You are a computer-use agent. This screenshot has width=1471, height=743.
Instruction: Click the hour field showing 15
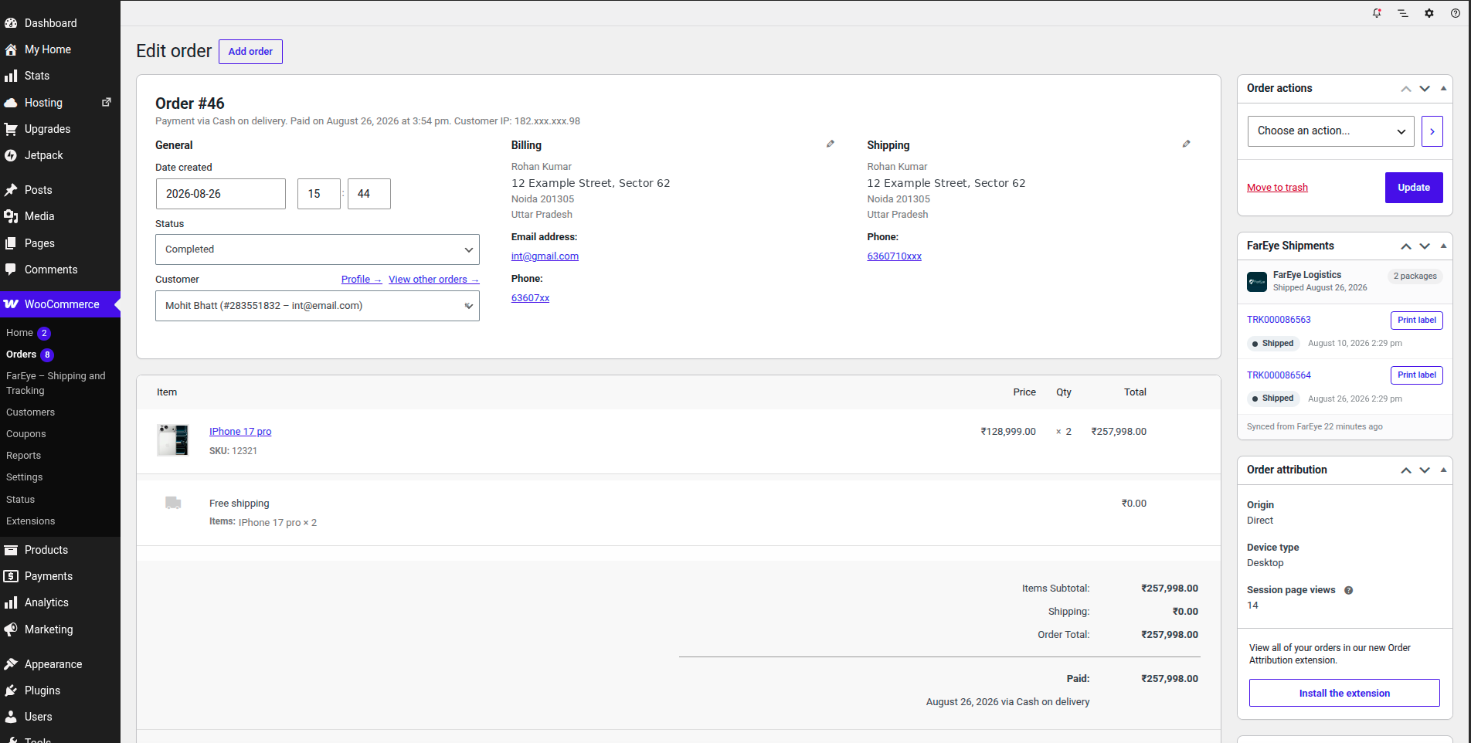click(x=319, y=194)
